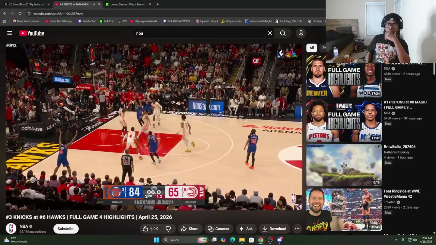This screenshot has width=436, height=245.
Task: Open the system tray volume control
Action: (415, 240)
